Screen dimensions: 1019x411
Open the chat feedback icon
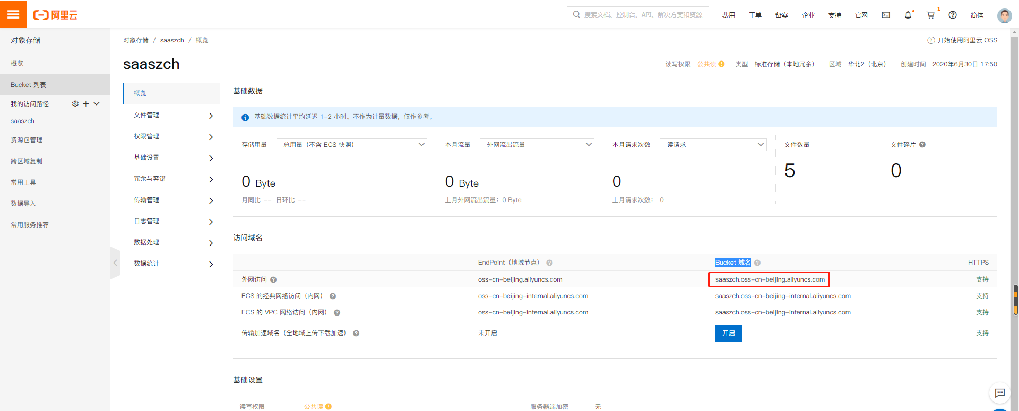click(1000, 393)
